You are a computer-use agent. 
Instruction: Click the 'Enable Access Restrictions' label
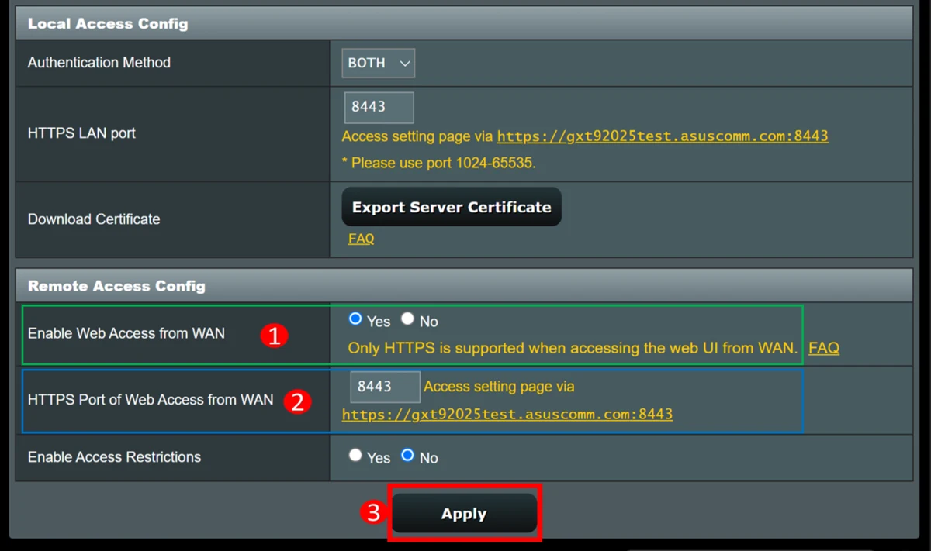coord(114,457)
